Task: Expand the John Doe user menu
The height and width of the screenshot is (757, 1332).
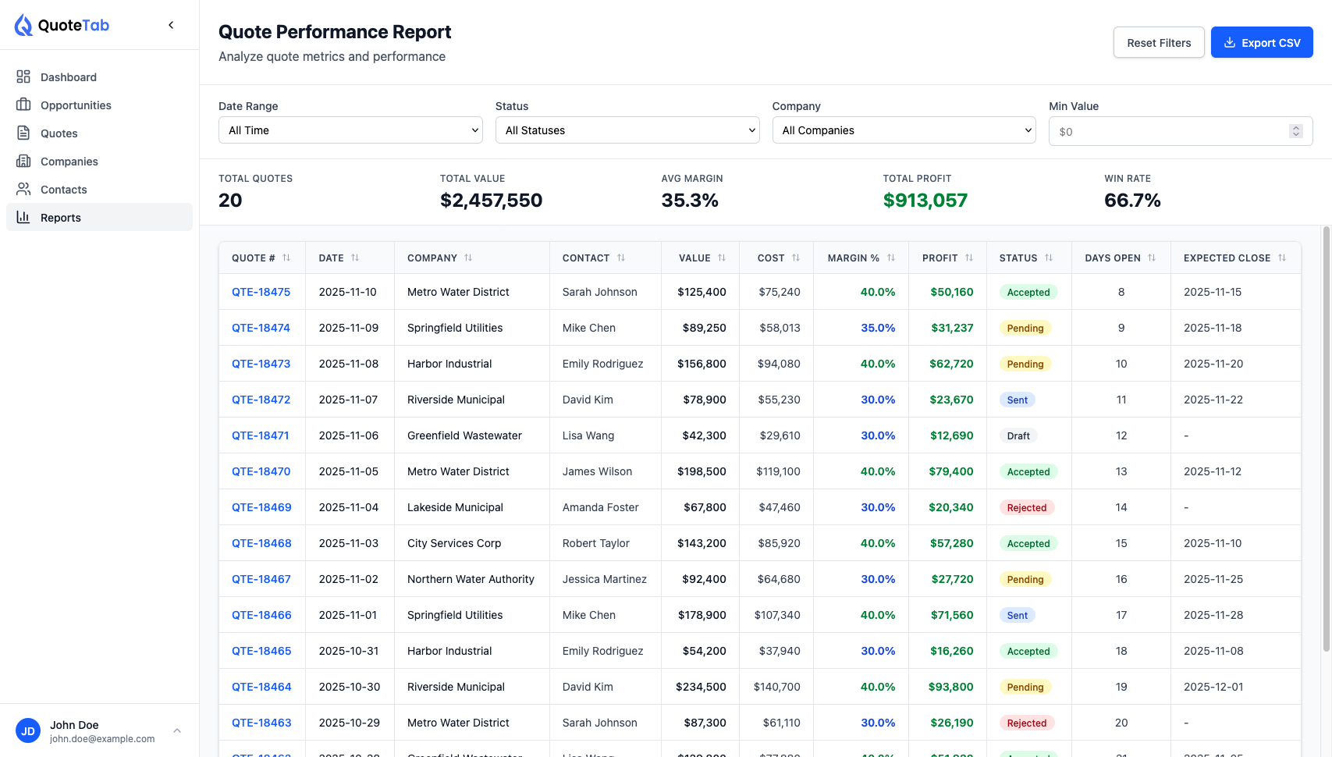Action: click(x=177, y=730)
